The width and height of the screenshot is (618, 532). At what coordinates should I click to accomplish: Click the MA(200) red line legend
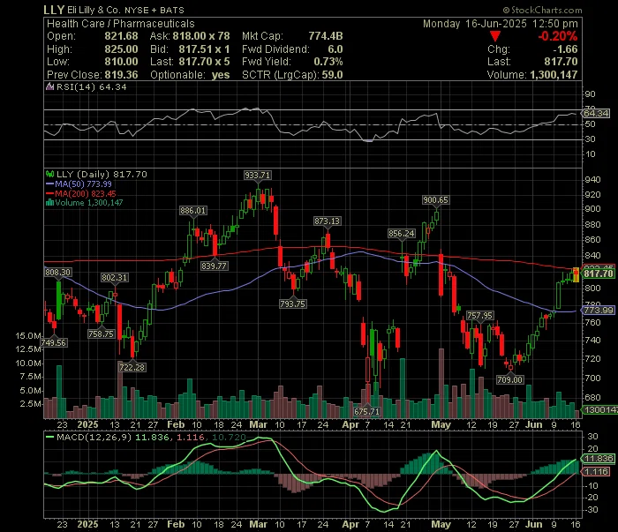coord(81,193)
